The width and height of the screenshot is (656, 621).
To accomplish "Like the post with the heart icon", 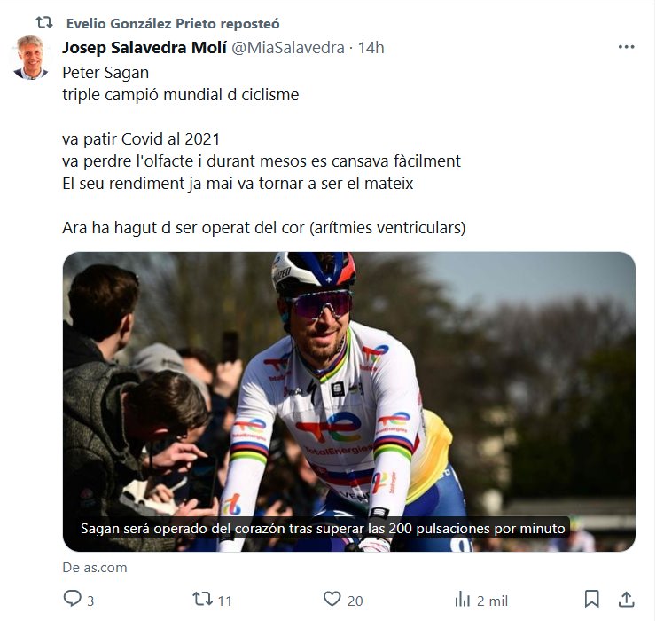I will tap(332, 600).
